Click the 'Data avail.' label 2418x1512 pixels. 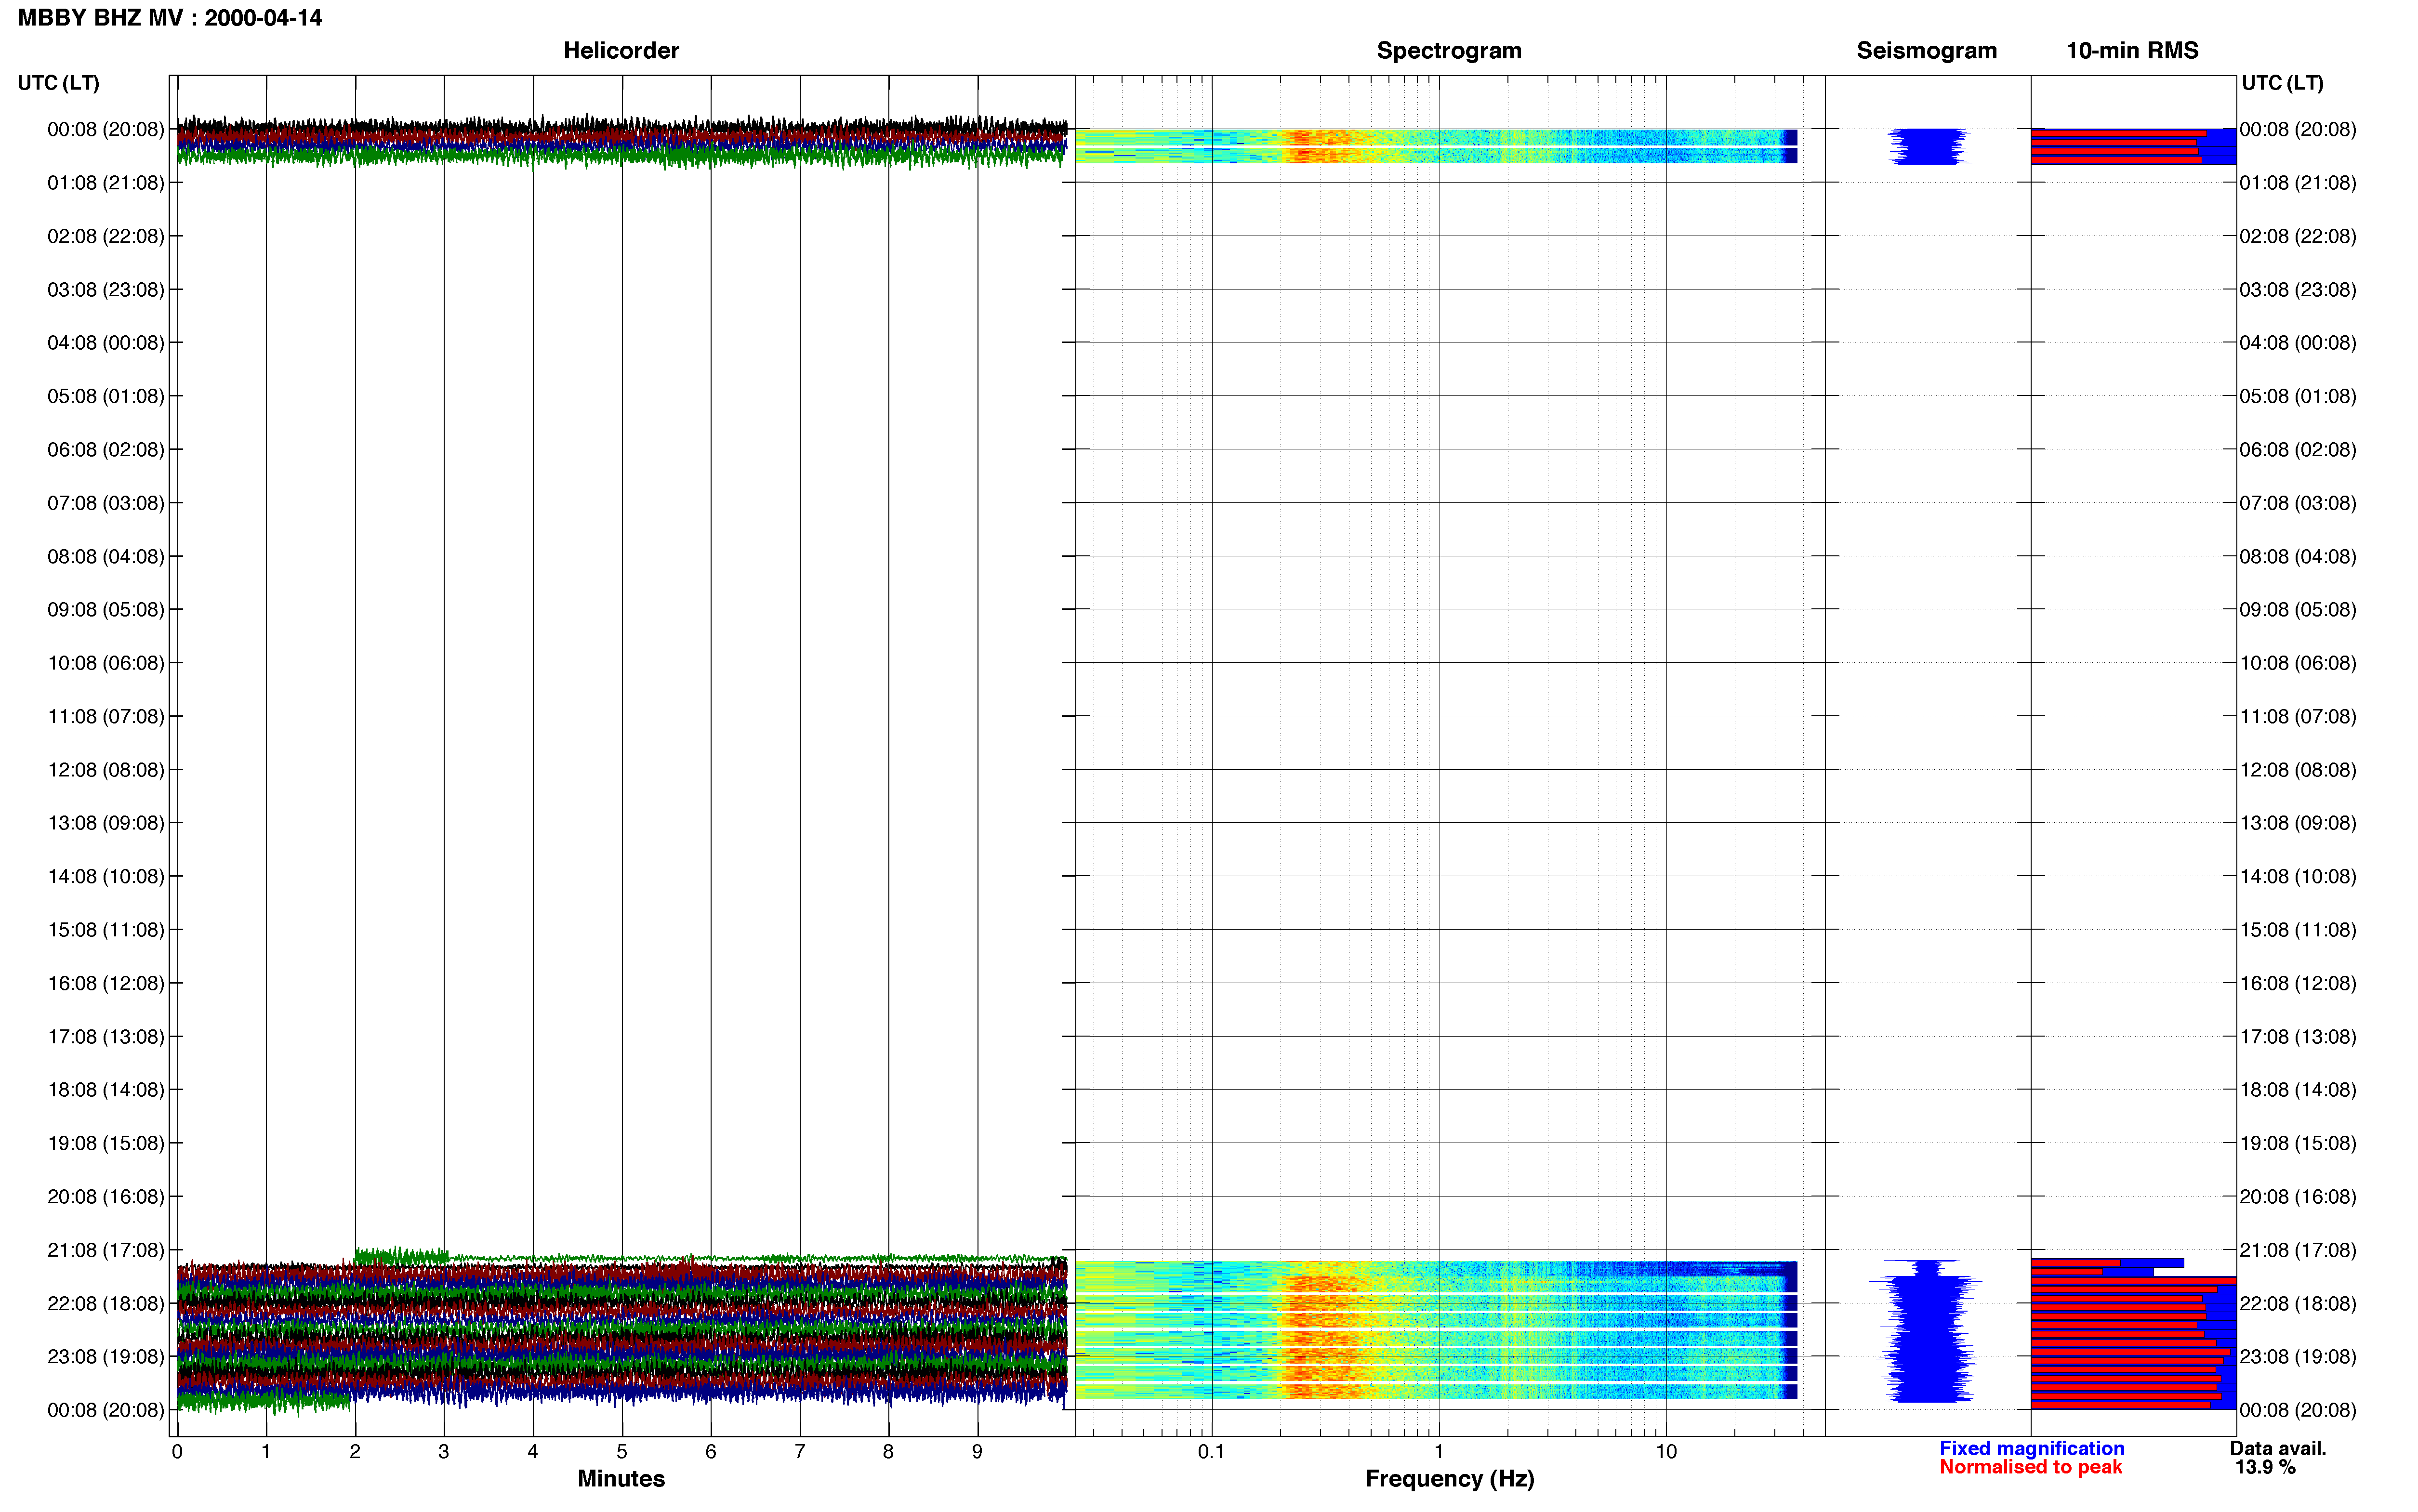tap(2278, 1448)
